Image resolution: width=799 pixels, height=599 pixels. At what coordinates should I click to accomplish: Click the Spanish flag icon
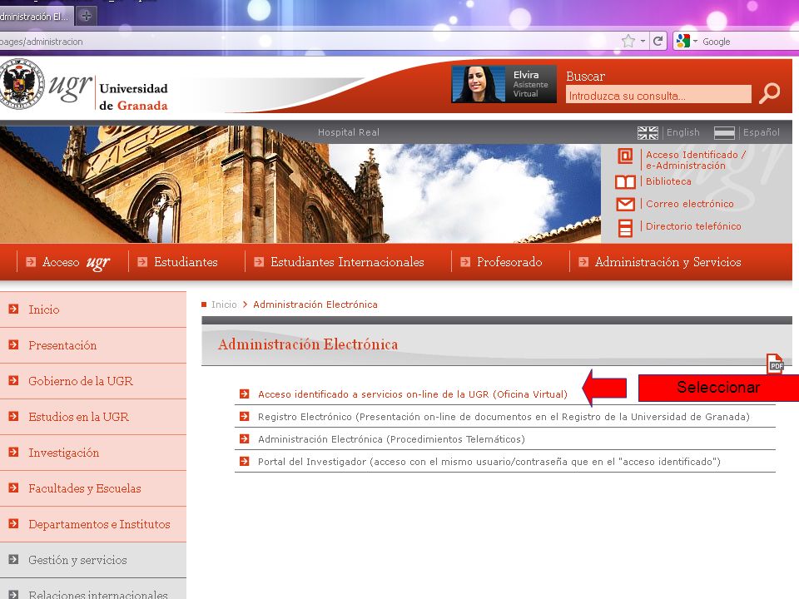pos(724,132)
